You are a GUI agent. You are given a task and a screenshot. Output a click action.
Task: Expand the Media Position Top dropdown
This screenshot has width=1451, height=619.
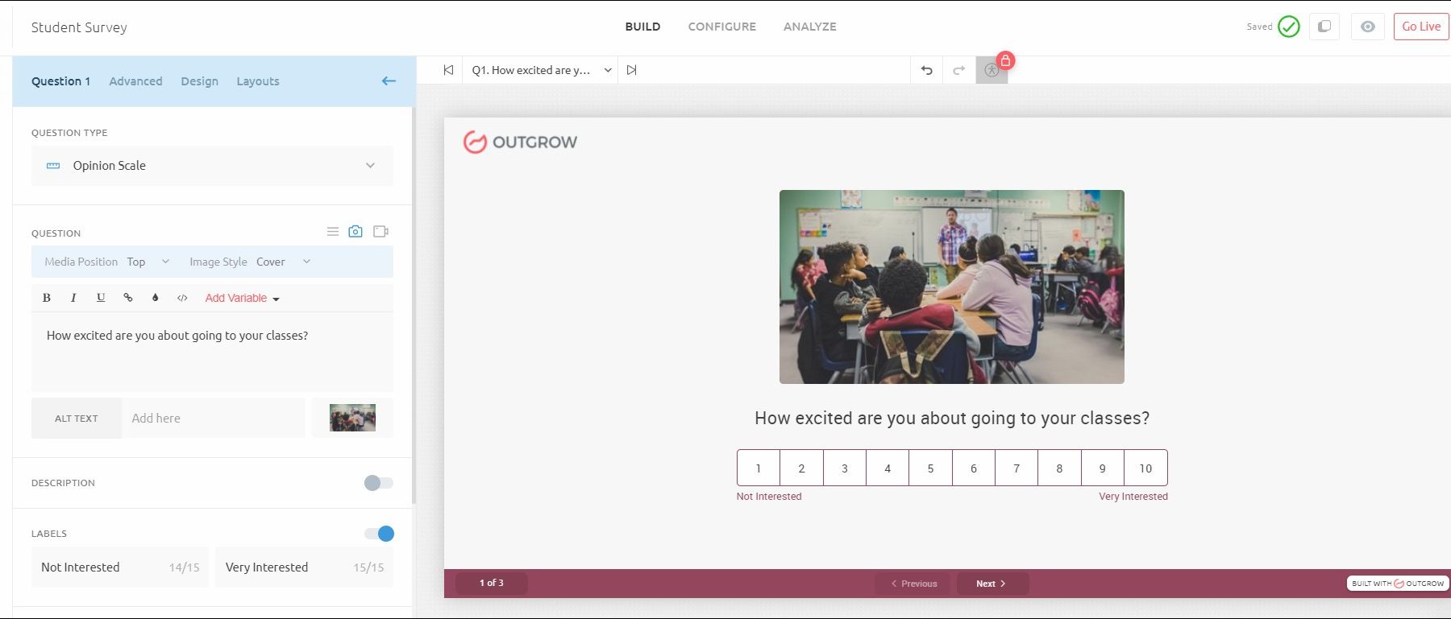pos(148,262)
